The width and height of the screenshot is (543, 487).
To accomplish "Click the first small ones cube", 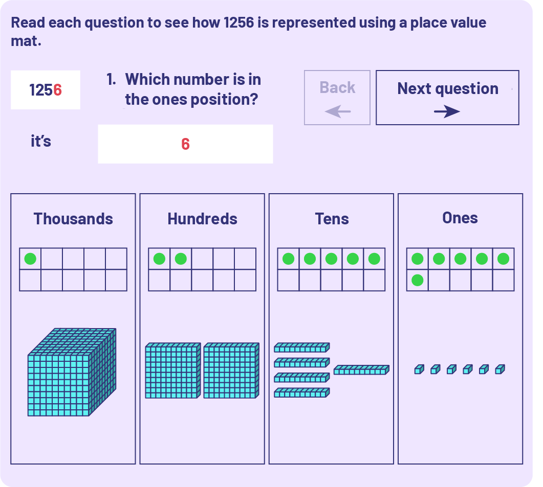I will [x=419, y=369].
